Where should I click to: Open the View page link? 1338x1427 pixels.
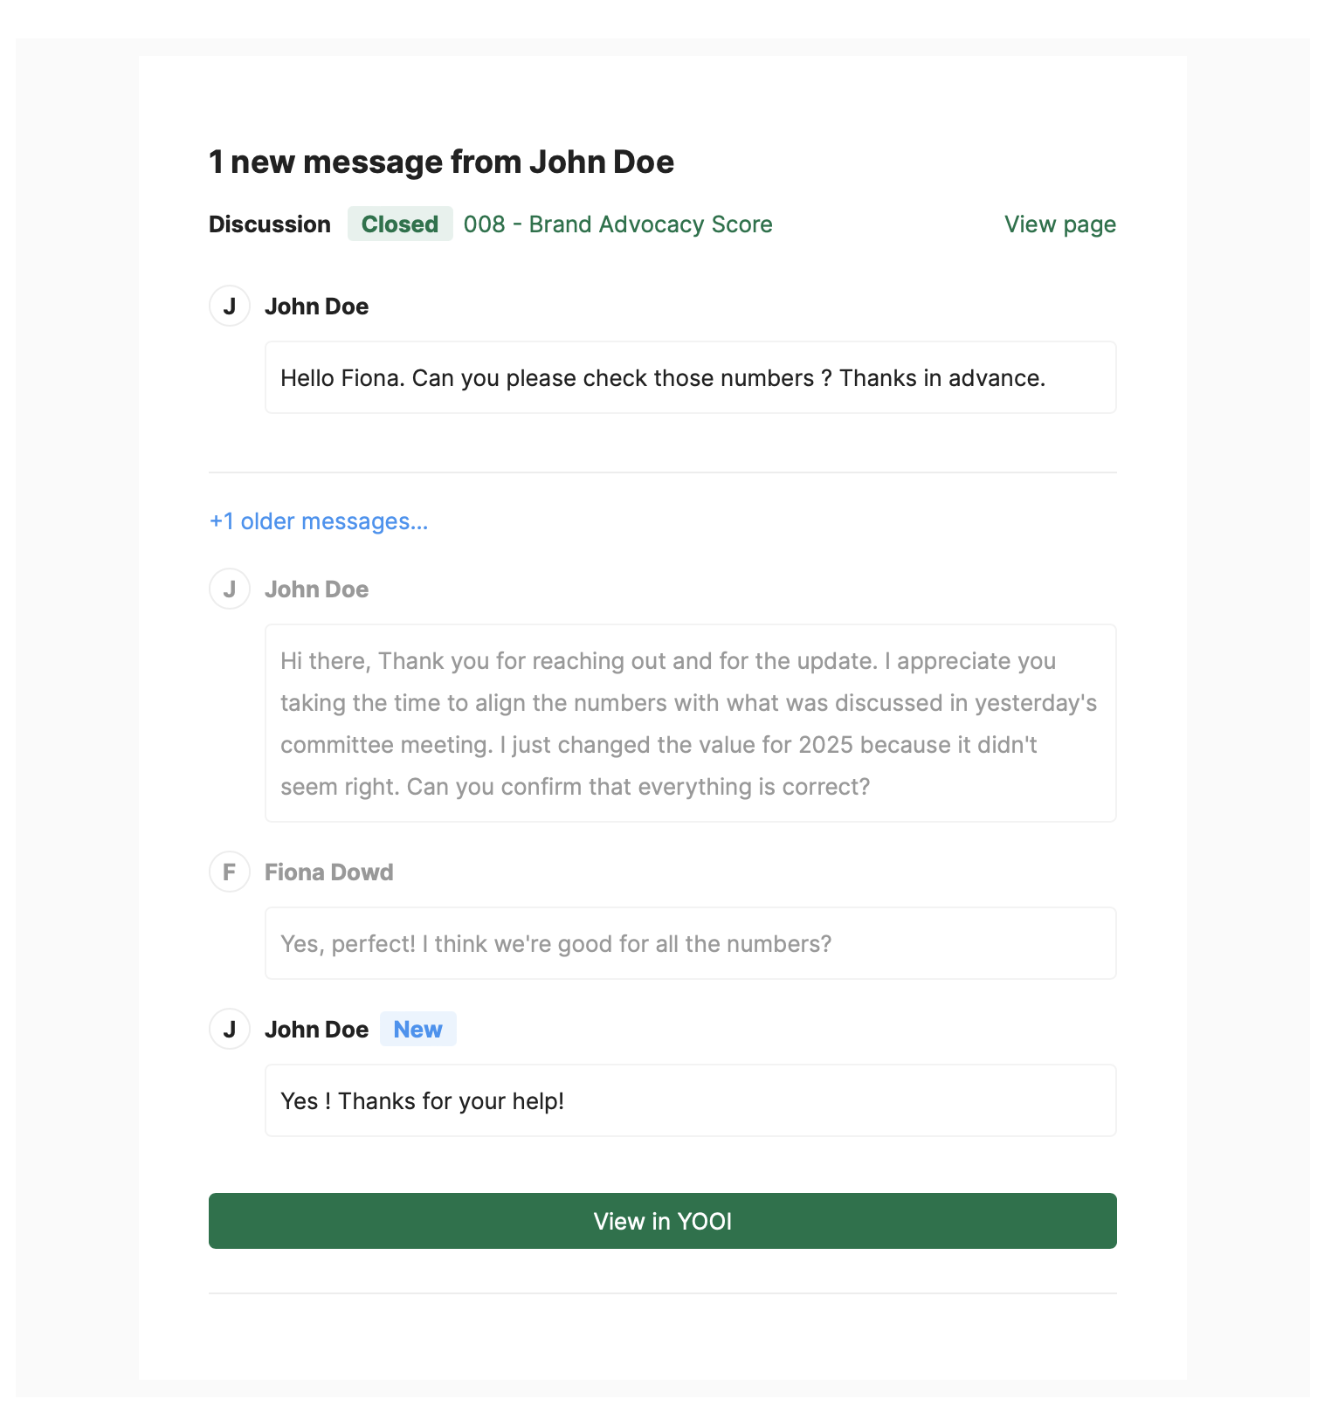(x=1059, y=224)
